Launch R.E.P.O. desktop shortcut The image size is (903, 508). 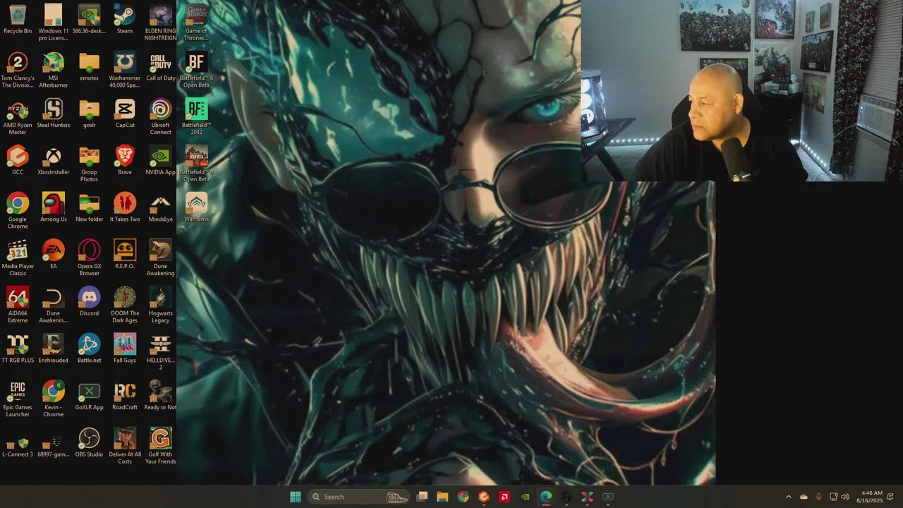(x=125, y=255)
